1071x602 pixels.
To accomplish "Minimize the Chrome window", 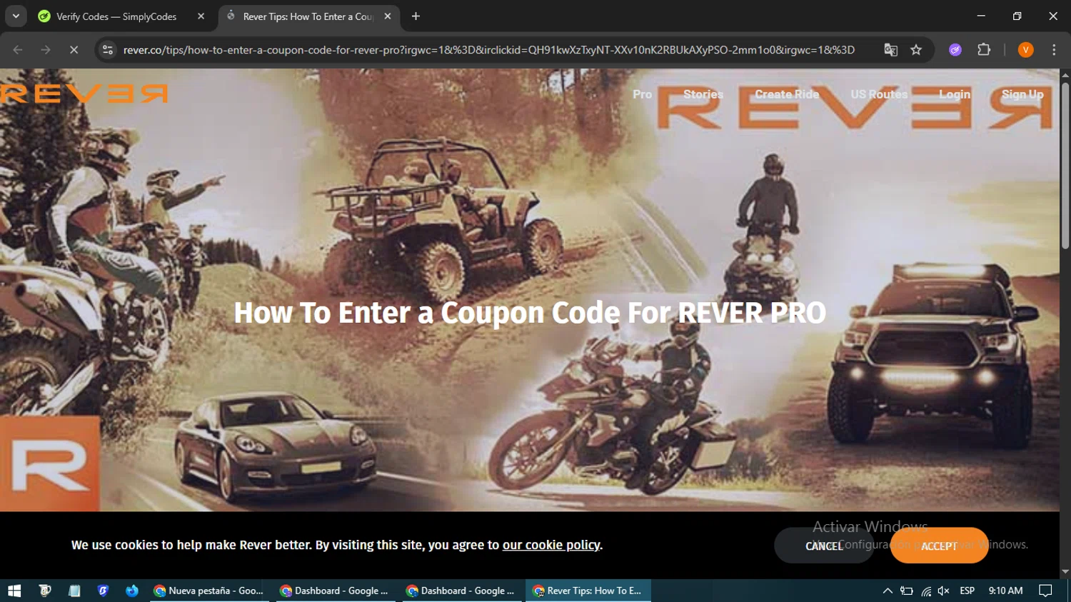I will [x=981, y=16].
